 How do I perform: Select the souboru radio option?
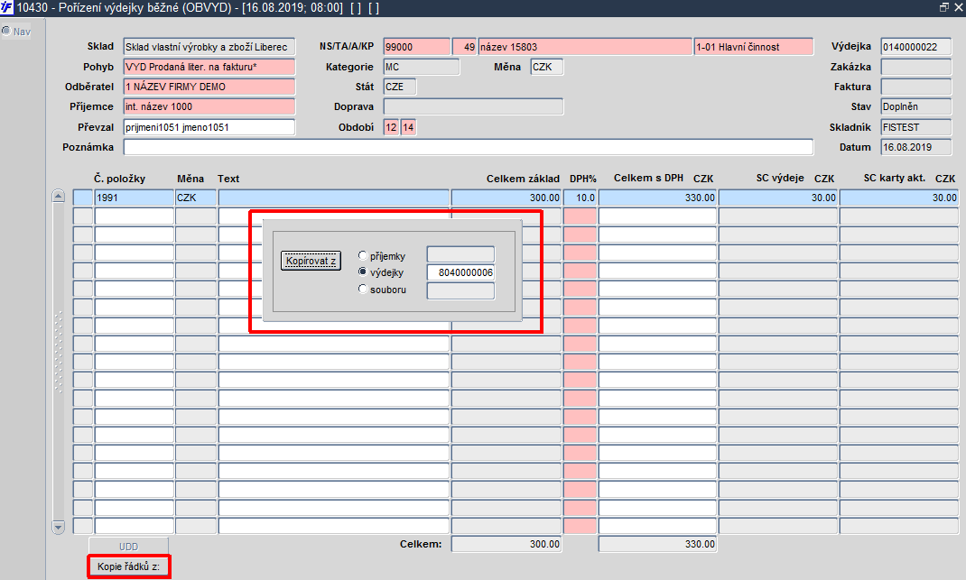(x=363, y=289)
